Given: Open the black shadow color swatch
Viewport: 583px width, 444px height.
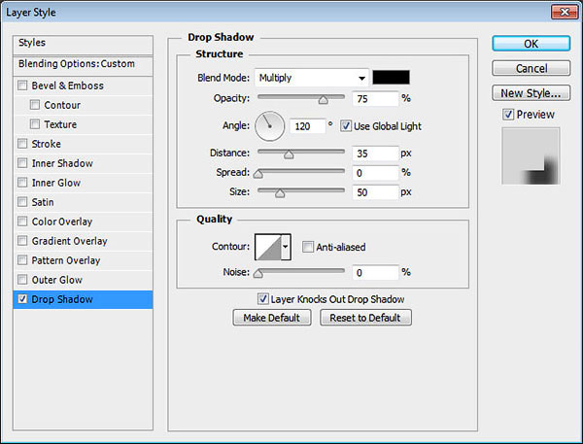Looking at the screenshot, I should (392, 78).
